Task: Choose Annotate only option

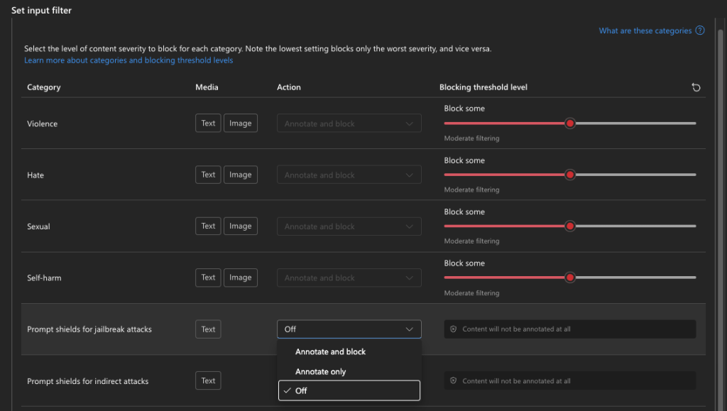Action: point(349,372)
